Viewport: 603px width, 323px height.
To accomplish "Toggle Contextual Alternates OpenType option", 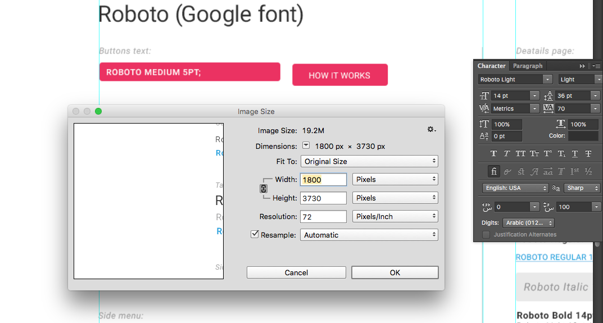I will pos(507,171).
